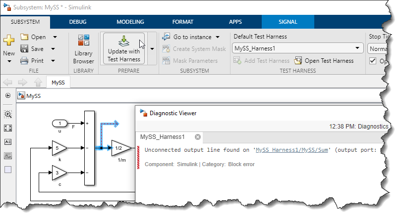Click the Print icon

tap(24, 61)
